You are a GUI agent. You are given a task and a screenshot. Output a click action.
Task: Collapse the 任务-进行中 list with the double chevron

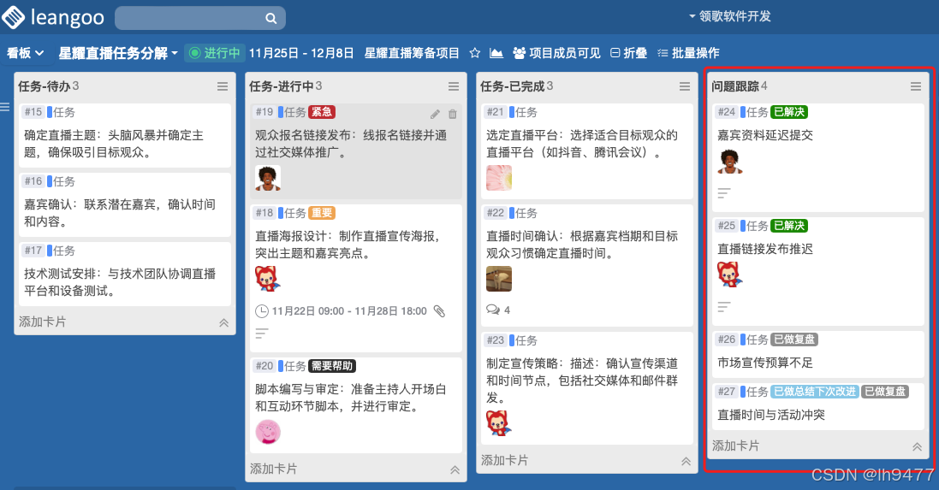455,469
